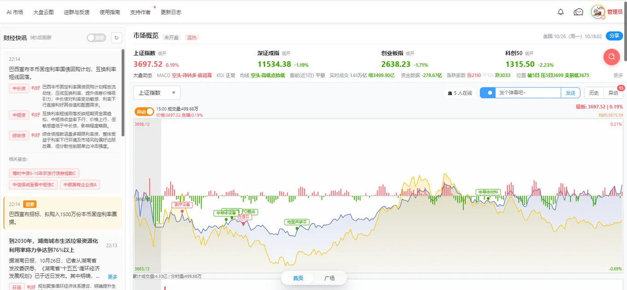This screenshot has width=627, height=290.
Task: Toggle the 重要 news filter switch
Action: [x=96, y=38]
